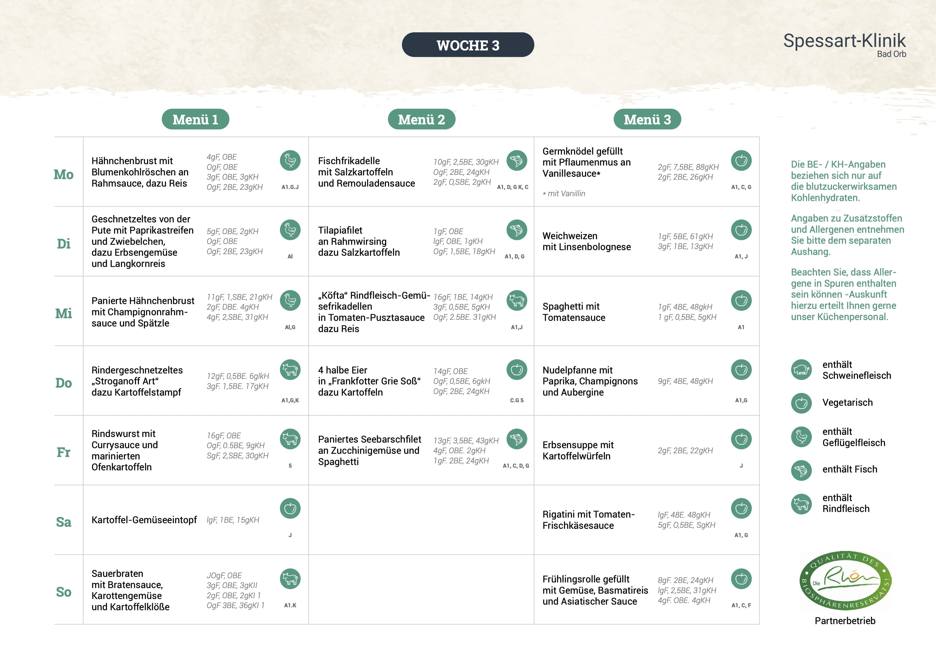Select the Menü 1 header label

click(195, 119)
